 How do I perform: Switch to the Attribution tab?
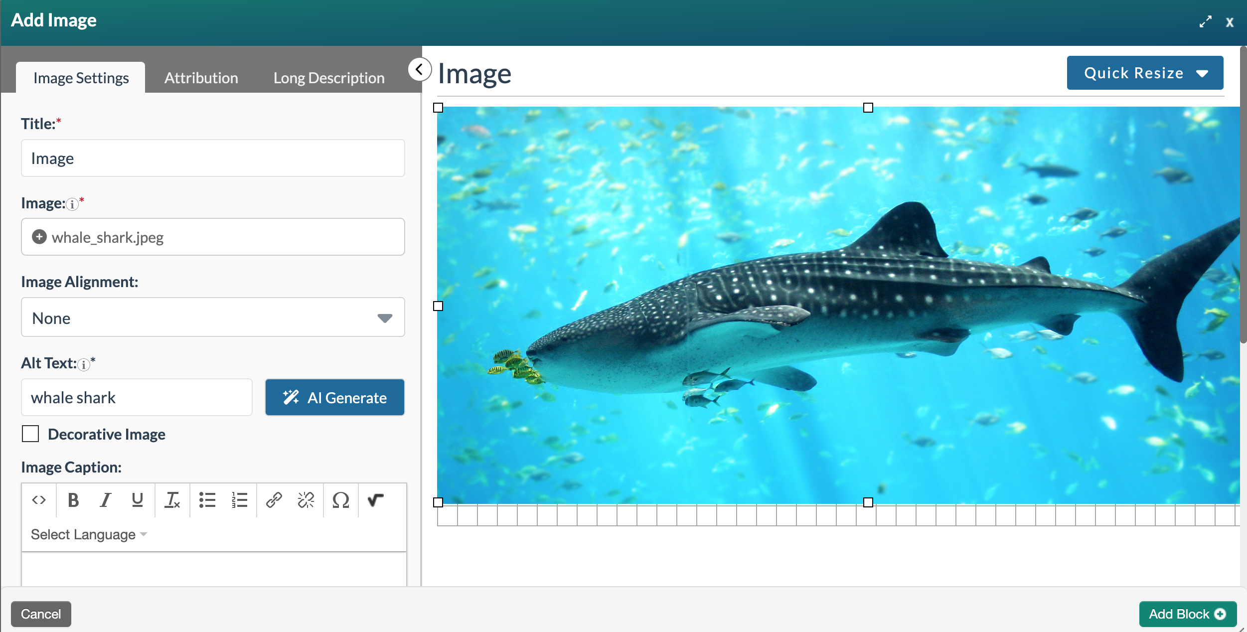[201, 77]
